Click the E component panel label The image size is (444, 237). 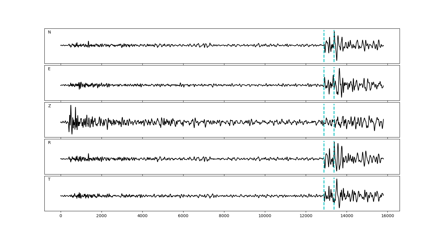[49, 69]
